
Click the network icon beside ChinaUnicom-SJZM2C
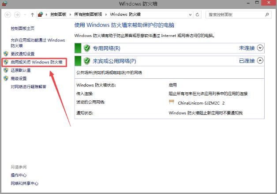172,102
